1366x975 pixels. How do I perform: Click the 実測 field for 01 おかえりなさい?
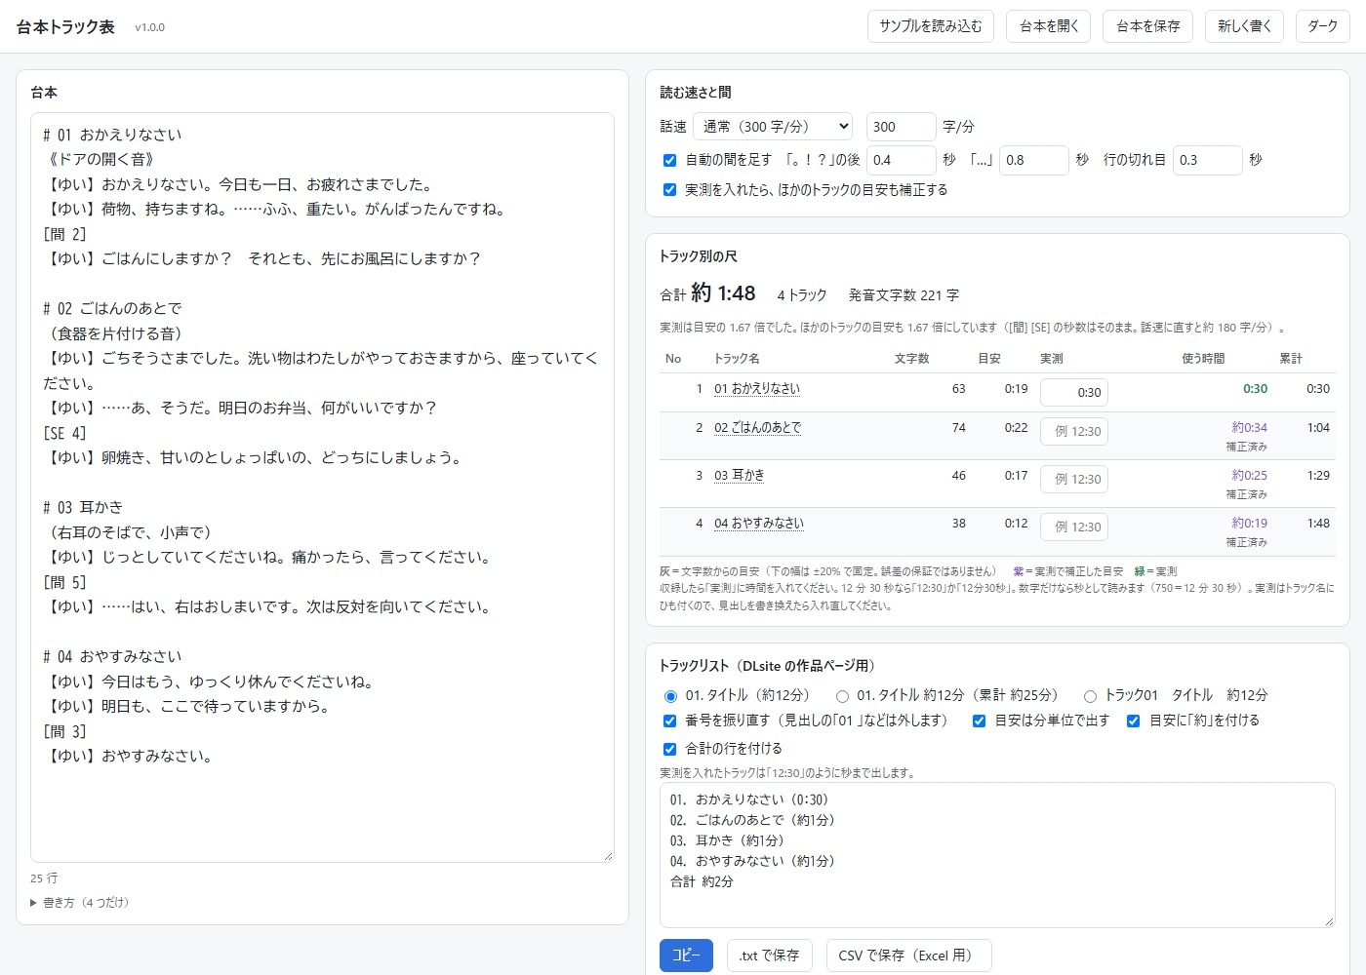tap(1074, 392)
